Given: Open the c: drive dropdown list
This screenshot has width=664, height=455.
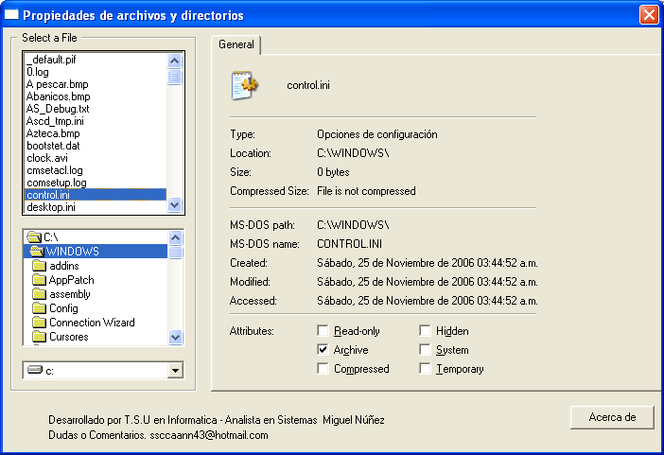Looking at the screenshot, I should [174, 371].
